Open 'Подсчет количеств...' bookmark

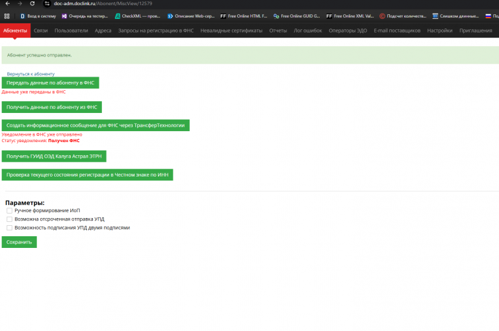tap(403, 16)
